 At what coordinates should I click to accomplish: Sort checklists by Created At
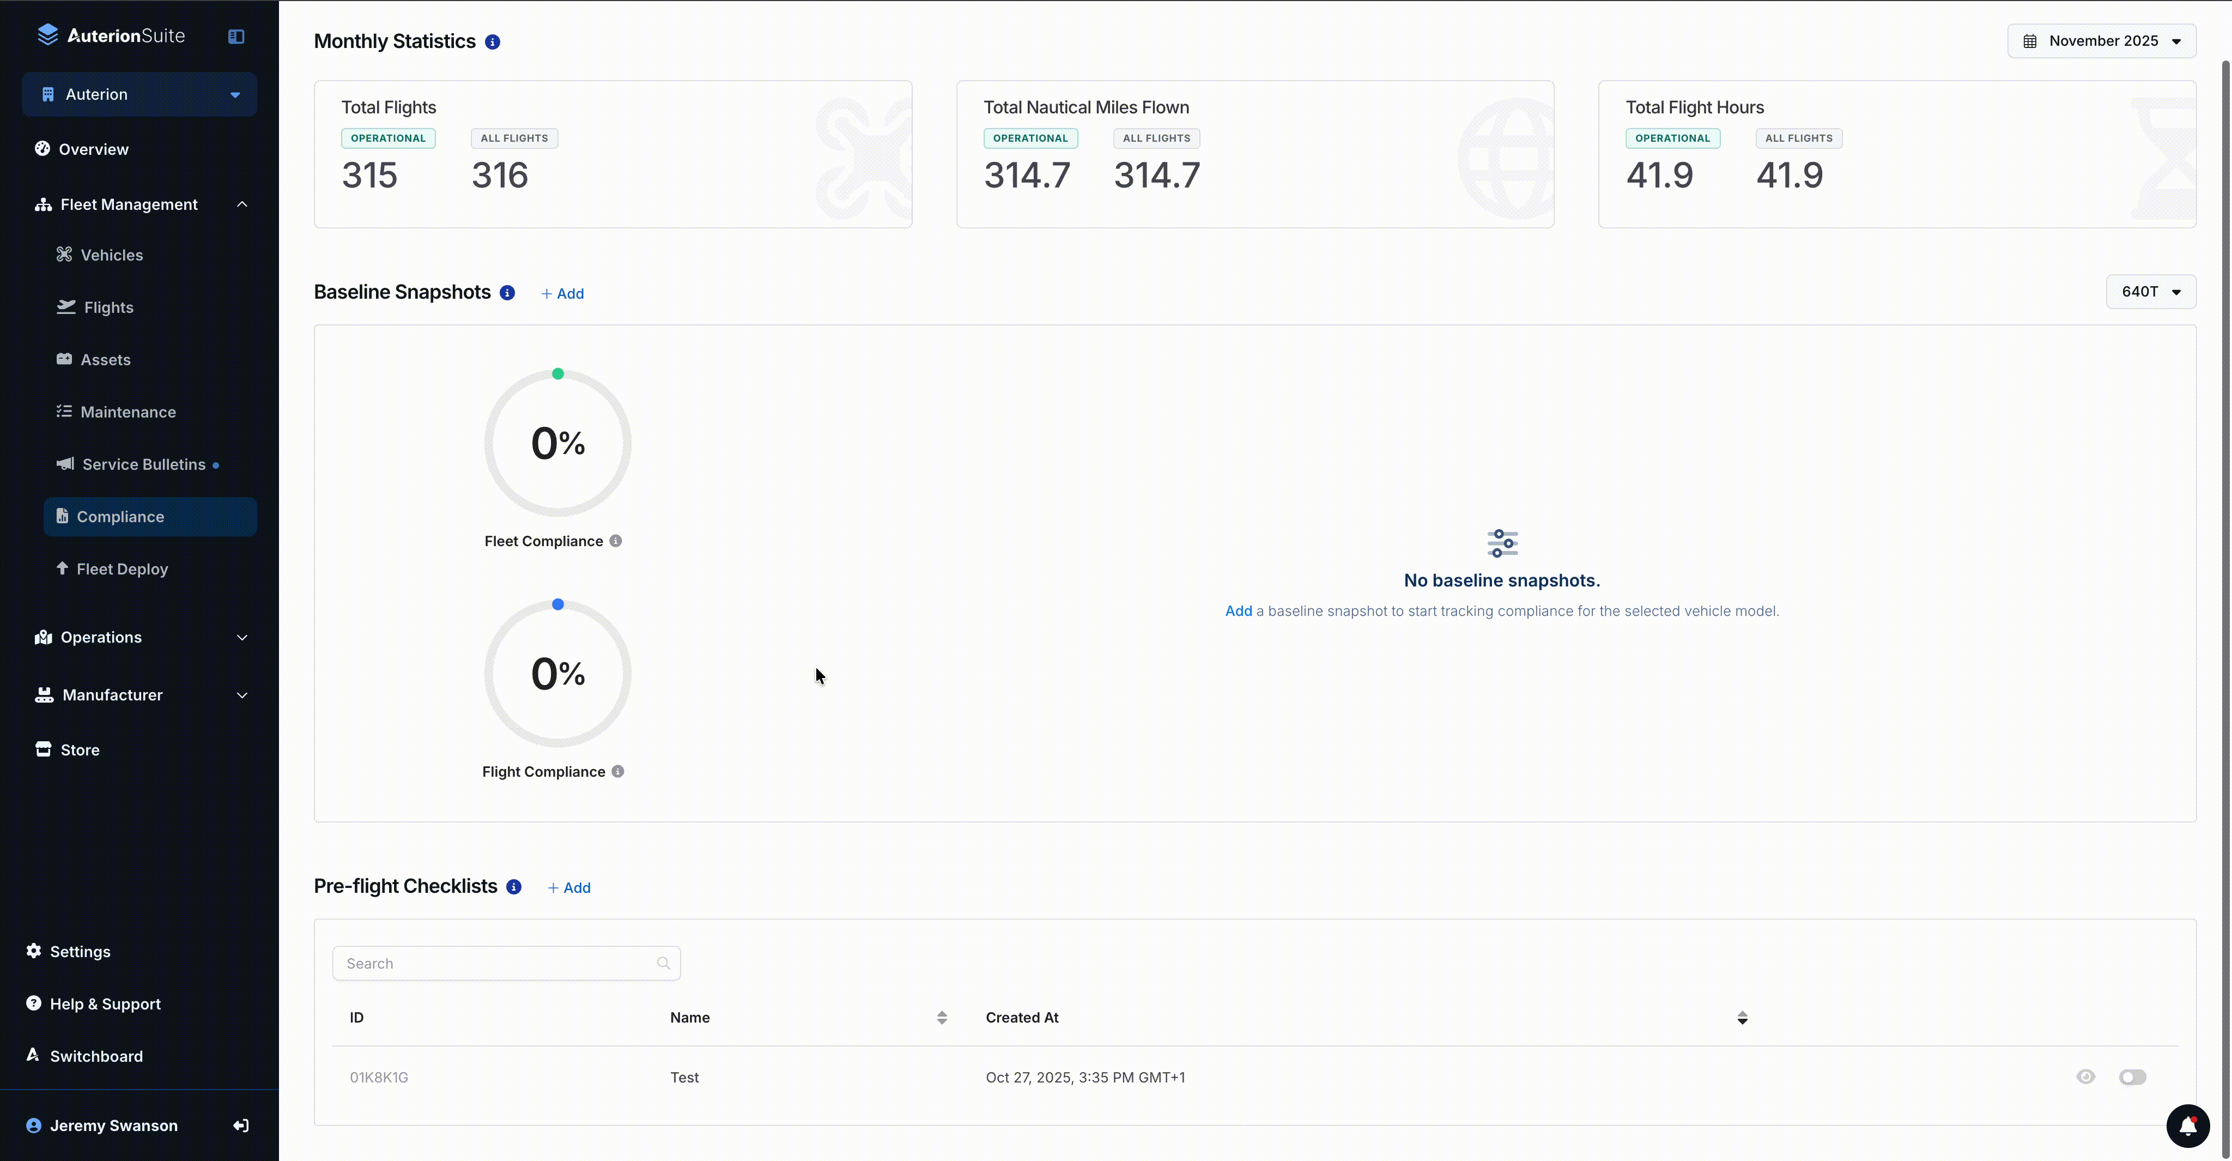tap(1742, 1017)
